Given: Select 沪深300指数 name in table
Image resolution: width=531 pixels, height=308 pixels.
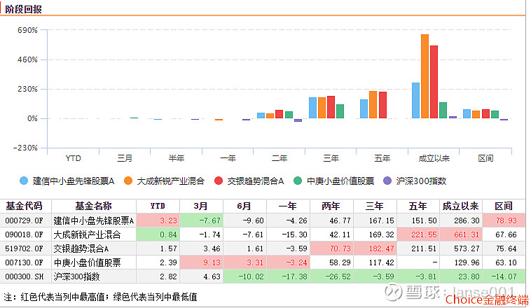Looking at the screenshot, I should (76, 276).
